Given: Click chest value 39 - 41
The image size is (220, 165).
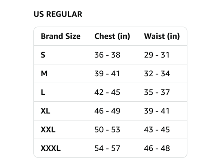Looking at the screenshot, I should coord(107,73).
